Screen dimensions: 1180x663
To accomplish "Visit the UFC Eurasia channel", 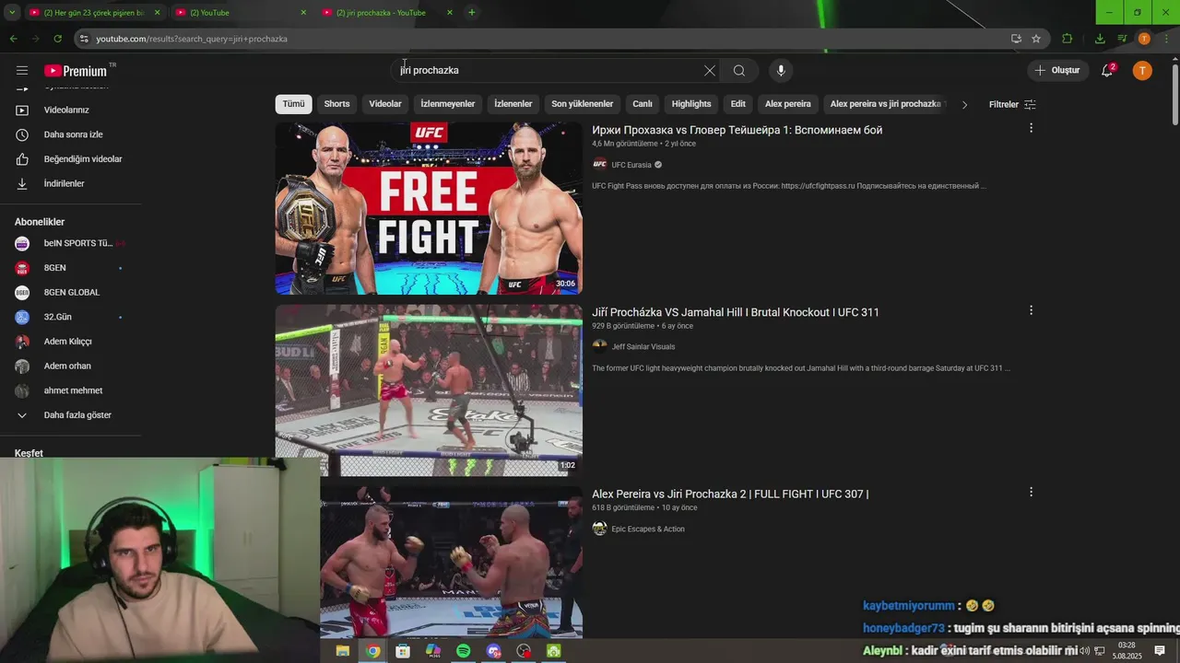I will [x=631, y=165].
